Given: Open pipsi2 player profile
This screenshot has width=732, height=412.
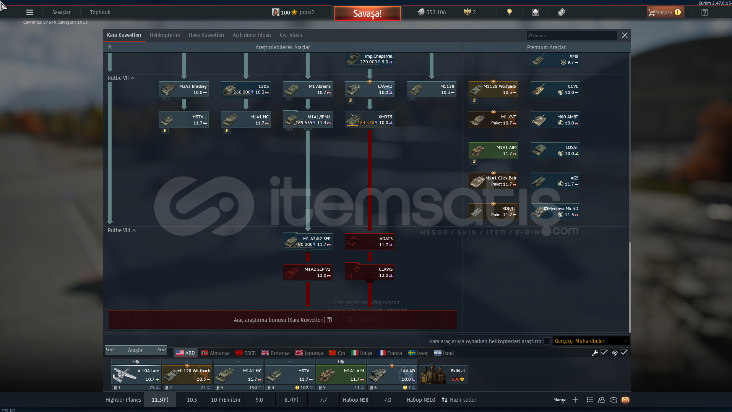Looking at the screenshot, I should (x=293, y=12).
